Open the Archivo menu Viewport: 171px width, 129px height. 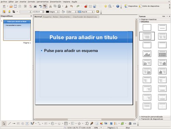tap(4, 2)
